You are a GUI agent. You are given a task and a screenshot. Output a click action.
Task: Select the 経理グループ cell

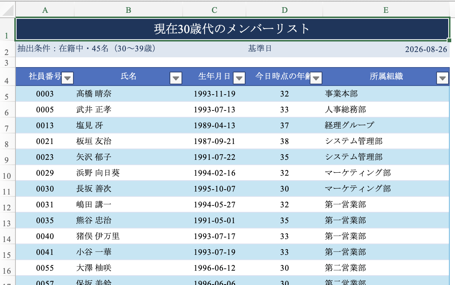pyautogui.click(x=386, y=125)
